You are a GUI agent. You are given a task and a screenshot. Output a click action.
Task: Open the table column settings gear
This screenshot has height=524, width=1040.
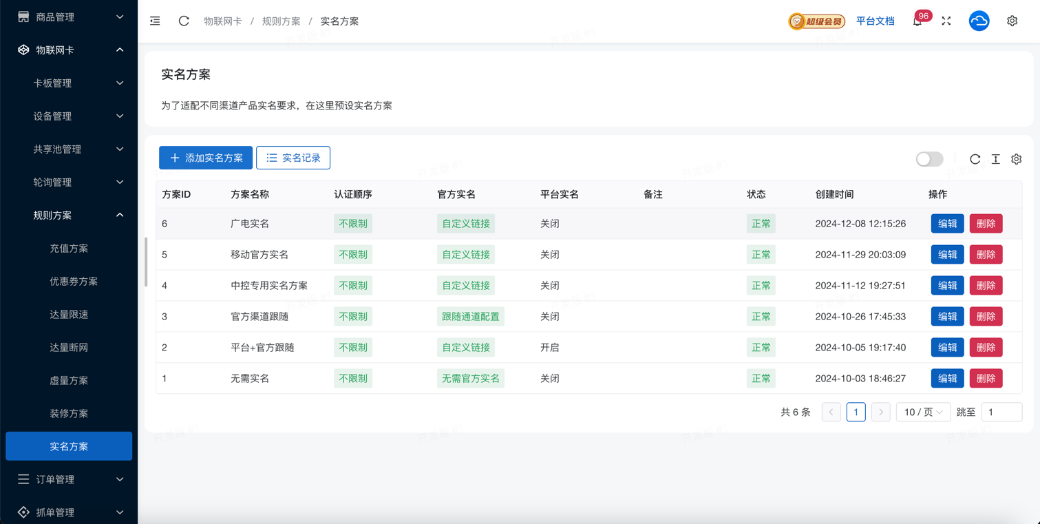(1016, 159)
